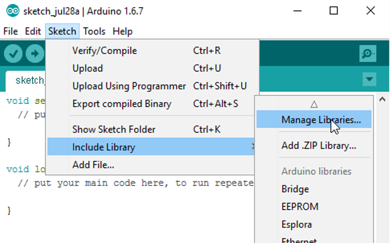Click Manage Libraries... in the submenu
Image resolution: width=390 pixels, height=243 pixels.
321,120
